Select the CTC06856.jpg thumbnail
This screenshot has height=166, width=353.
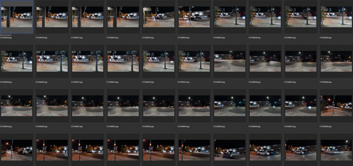[x=265, y=106]
